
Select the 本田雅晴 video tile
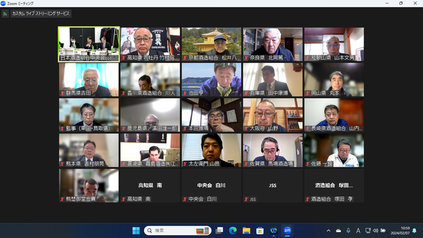[211, 115]
